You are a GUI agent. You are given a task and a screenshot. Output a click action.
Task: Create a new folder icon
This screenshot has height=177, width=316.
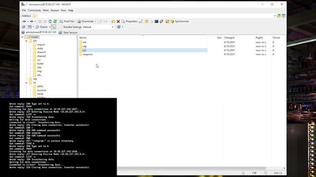click(147, 21)
